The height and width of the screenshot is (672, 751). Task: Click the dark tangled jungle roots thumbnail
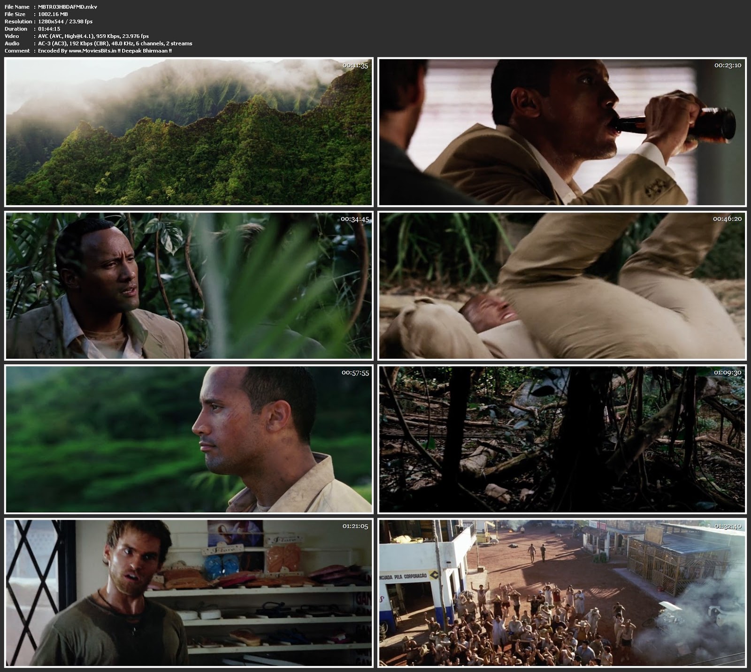coord(562,440)
